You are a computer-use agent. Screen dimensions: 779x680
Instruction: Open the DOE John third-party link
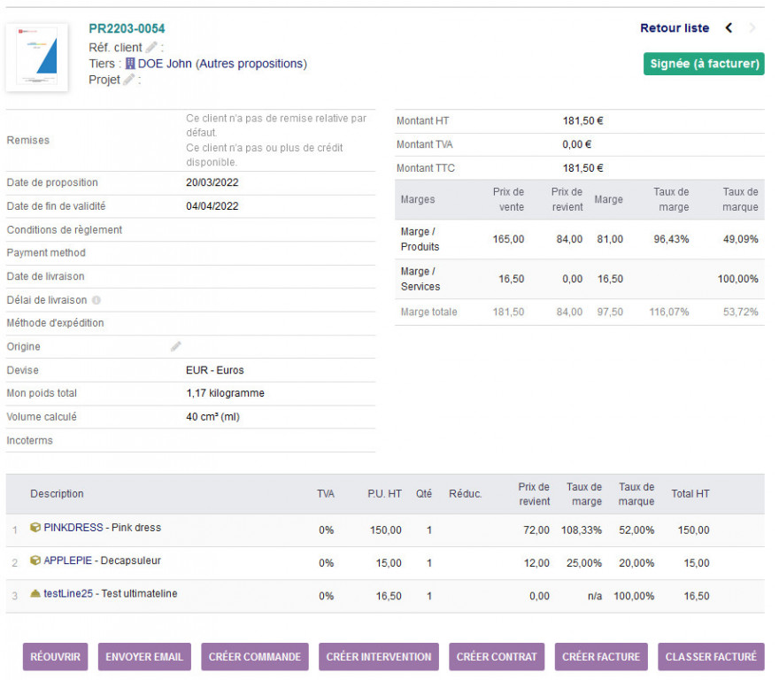point(165,64)
